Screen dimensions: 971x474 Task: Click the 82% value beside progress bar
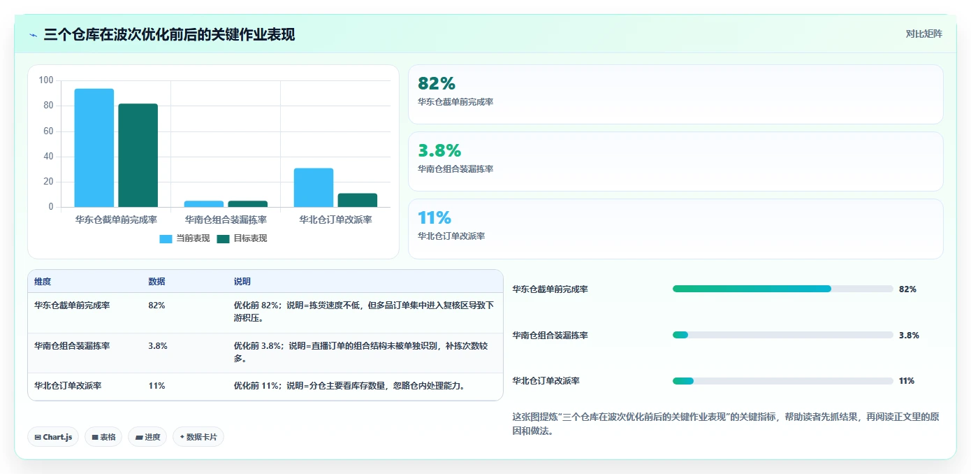(x=907, y=289)
